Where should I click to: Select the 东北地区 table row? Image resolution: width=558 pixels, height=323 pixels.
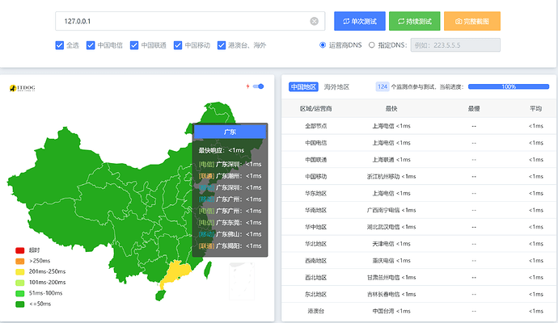point(419,294)
